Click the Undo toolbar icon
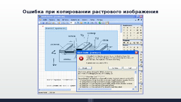The height and width of the screenshot is (102, 181). pyautogui.click(x=64, y=23)
